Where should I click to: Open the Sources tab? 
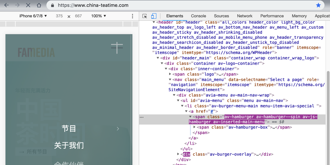tap(221, 16)
